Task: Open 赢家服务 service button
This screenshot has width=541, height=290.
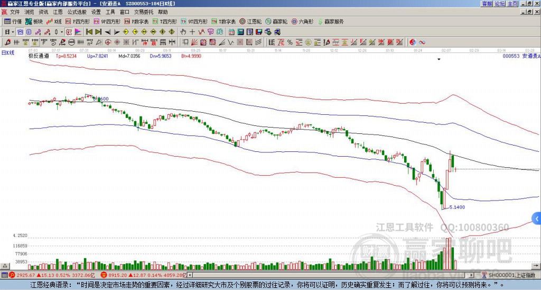Action: (331, 21)
